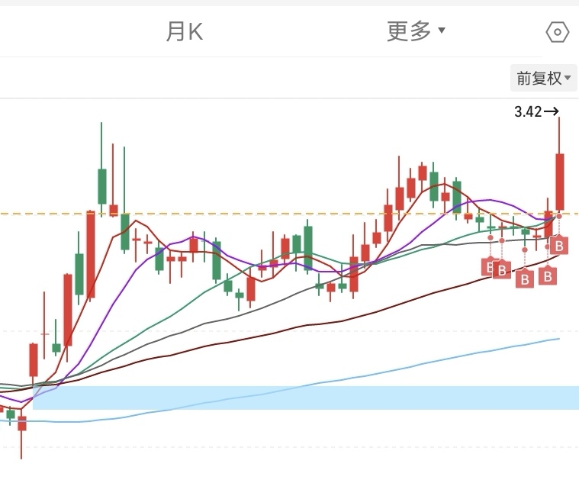Click the leftmost partially hidden B marker
Image resolution: width=579 pixels, height=496 pixels.
(487, 267)
